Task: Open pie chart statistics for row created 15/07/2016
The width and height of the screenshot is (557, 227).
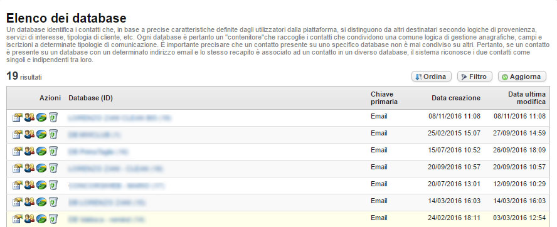Action: point(41,151)
